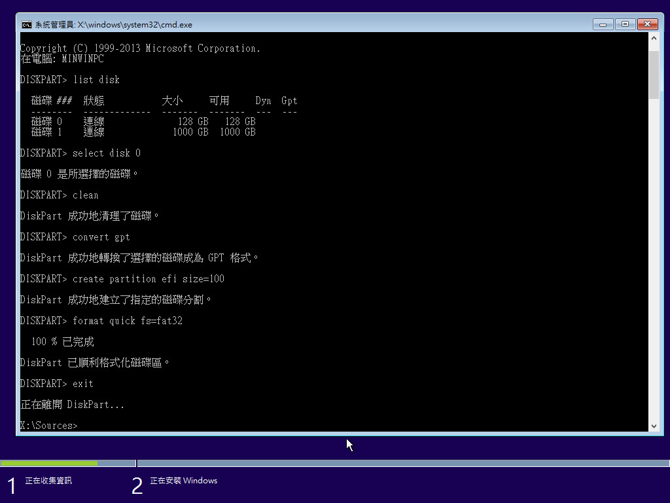Close the cmd.exe window
The width and height of the screenshot is (670, 503).
click(x=647, y=24)
